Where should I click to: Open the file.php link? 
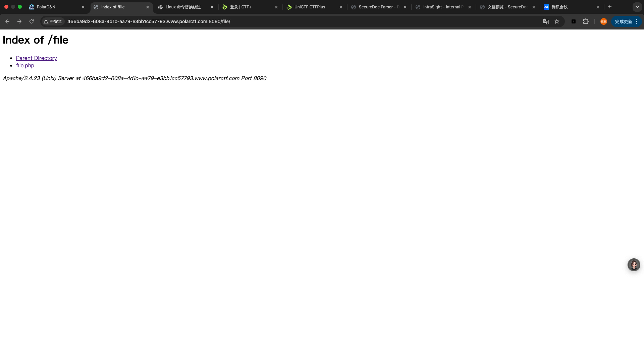[x=25, y=65]
